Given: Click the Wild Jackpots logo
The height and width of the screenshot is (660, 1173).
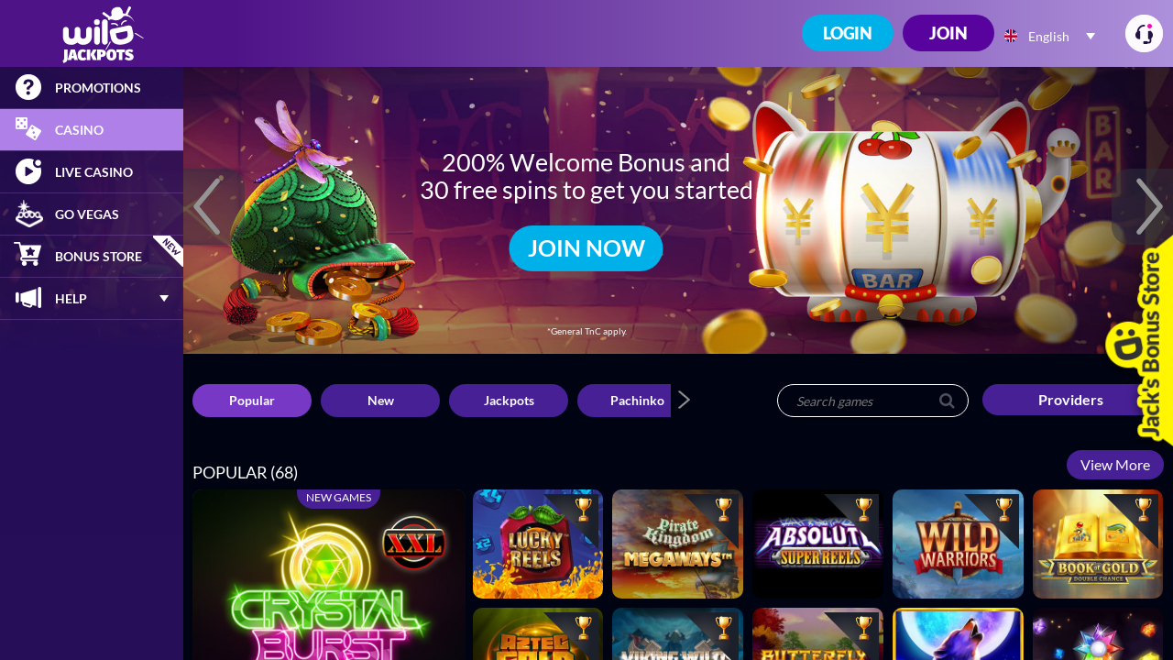Looking at the screenshot, I should point(103,34).
